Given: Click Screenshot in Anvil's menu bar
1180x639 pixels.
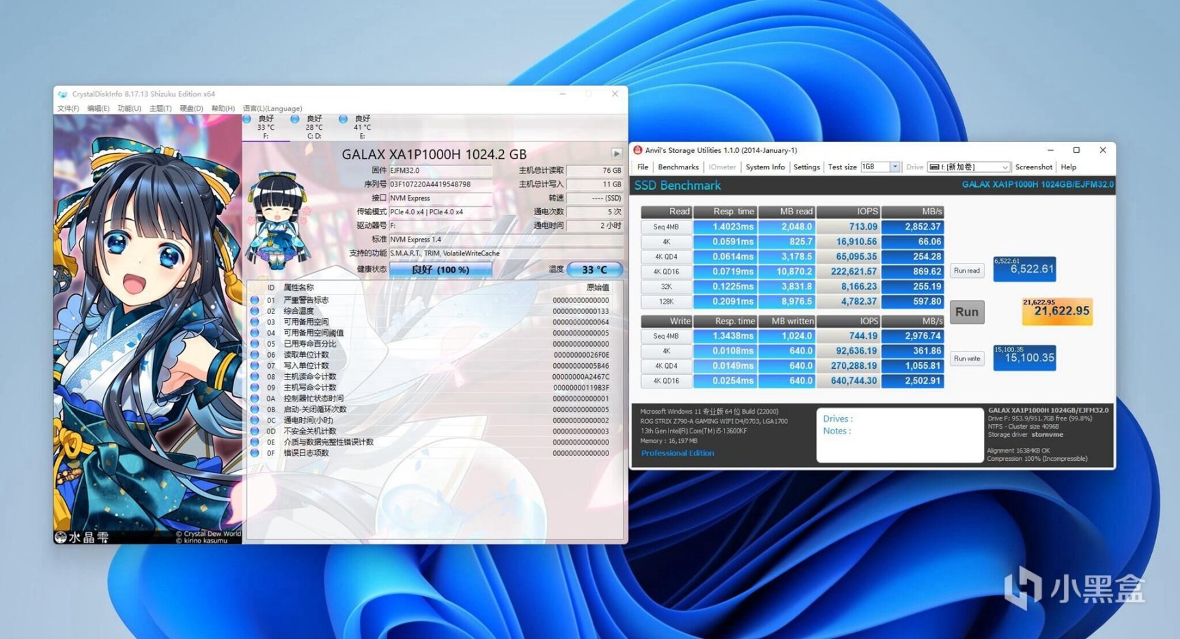Looking at the screenshot, I should point(1034,167).
